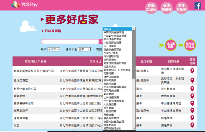The height and width of the screenshot is (132, 205).
Task: Click the 您附近的好店 round button
Action: click(190, 45)
